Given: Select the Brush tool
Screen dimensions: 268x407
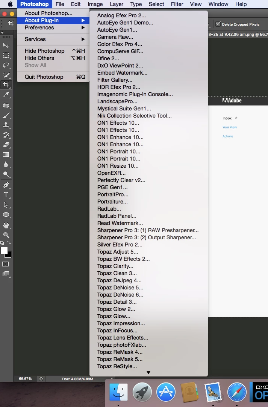Looking at the screenshot, I should [6, 115].
